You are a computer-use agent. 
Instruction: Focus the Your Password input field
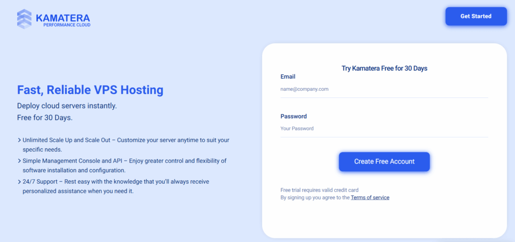pos(384,129)
